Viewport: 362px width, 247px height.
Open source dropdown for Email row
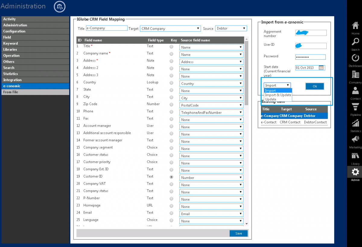point(211,214)
